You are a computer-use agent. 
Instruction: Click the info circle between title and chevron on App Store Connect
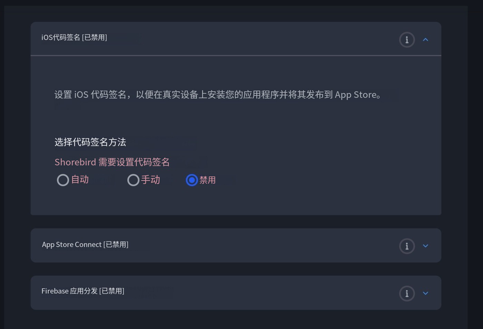click(x=407, y=246)
